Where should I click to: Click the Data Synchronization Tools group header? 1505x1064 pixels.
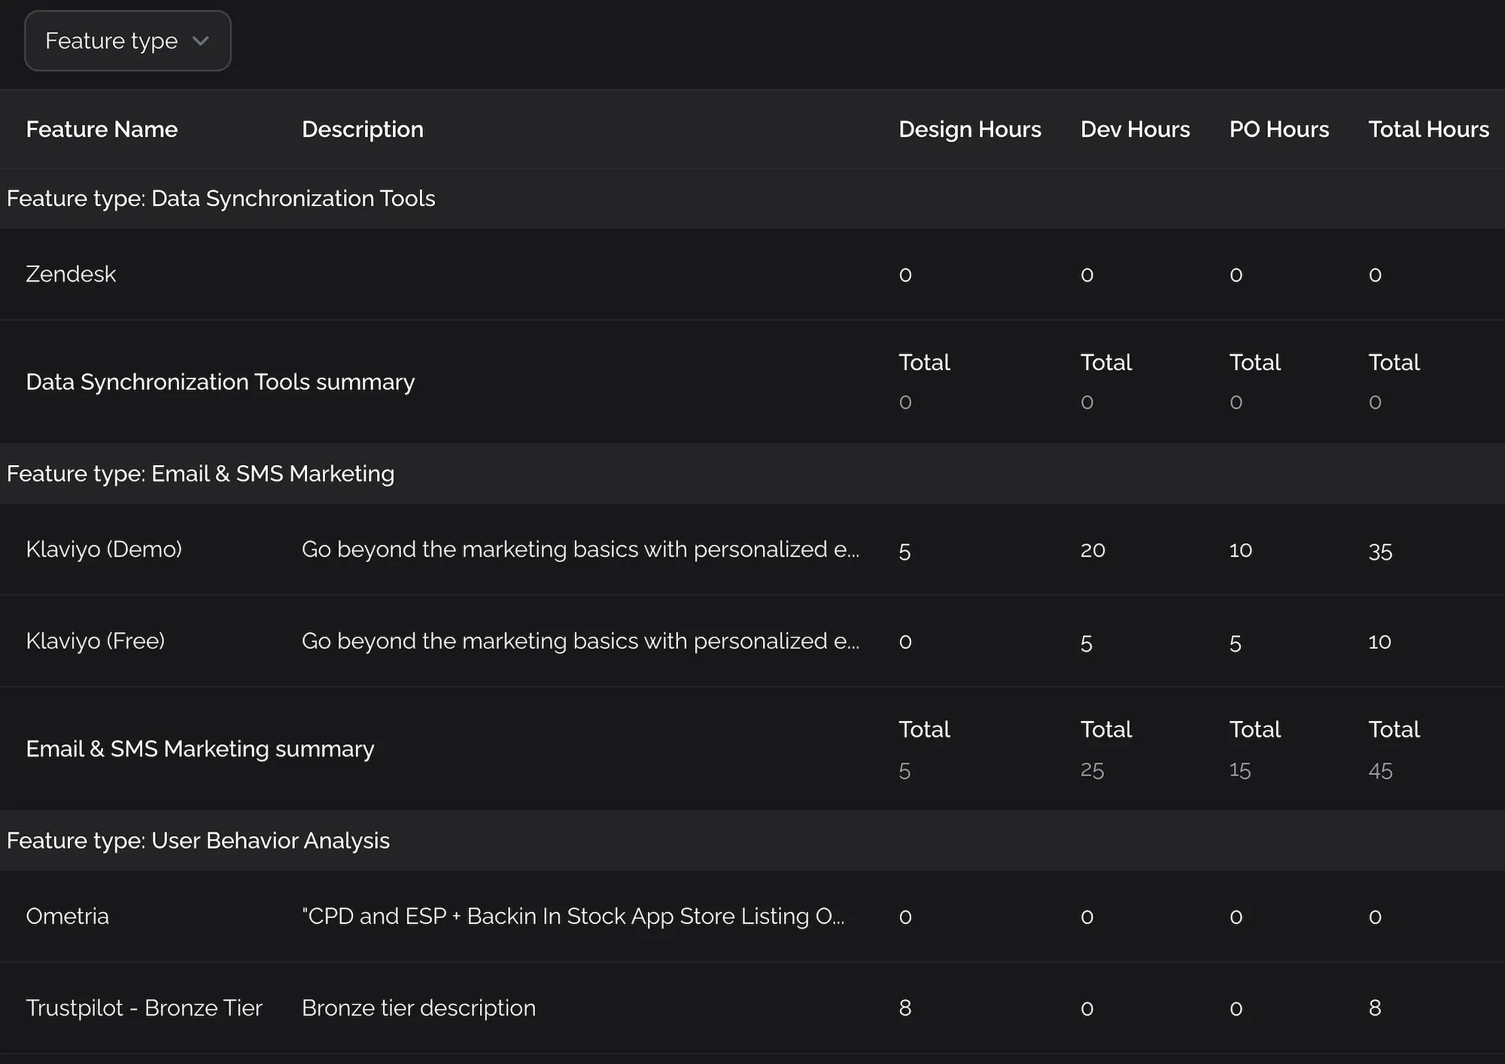pos(221,199)
